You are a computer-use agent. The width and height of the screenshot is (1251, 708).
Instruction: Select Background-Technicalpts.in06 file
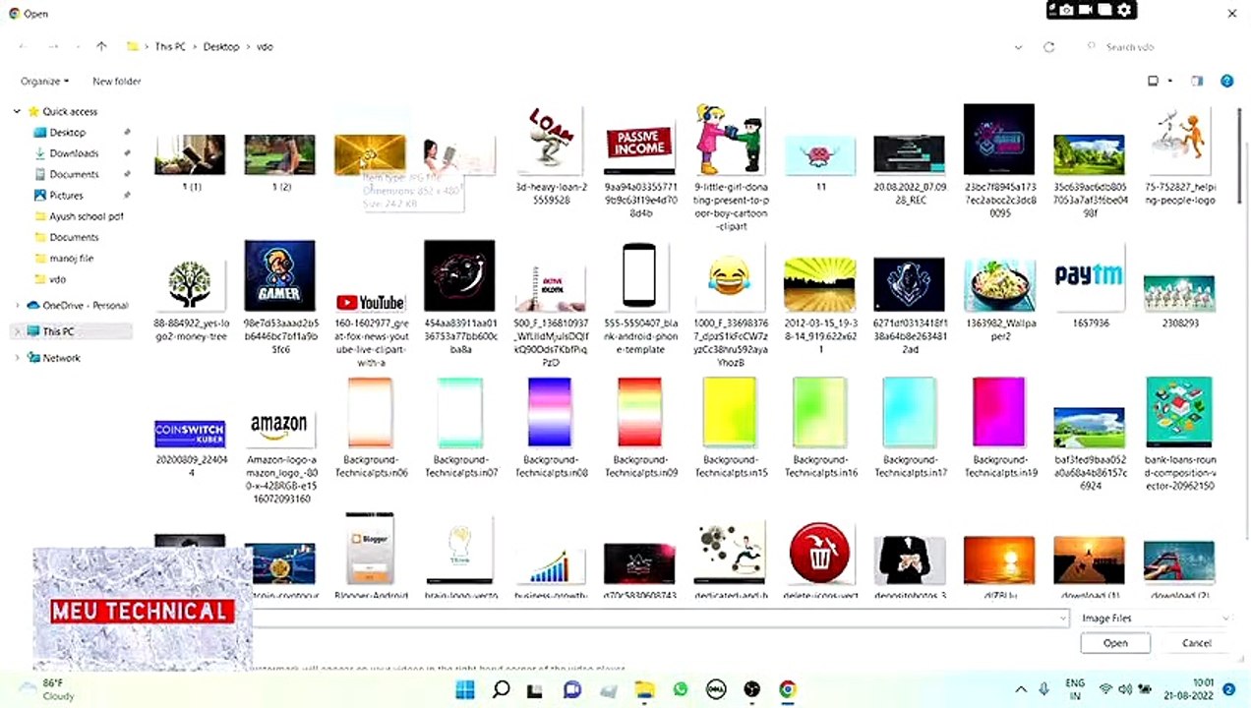point(370,413)
